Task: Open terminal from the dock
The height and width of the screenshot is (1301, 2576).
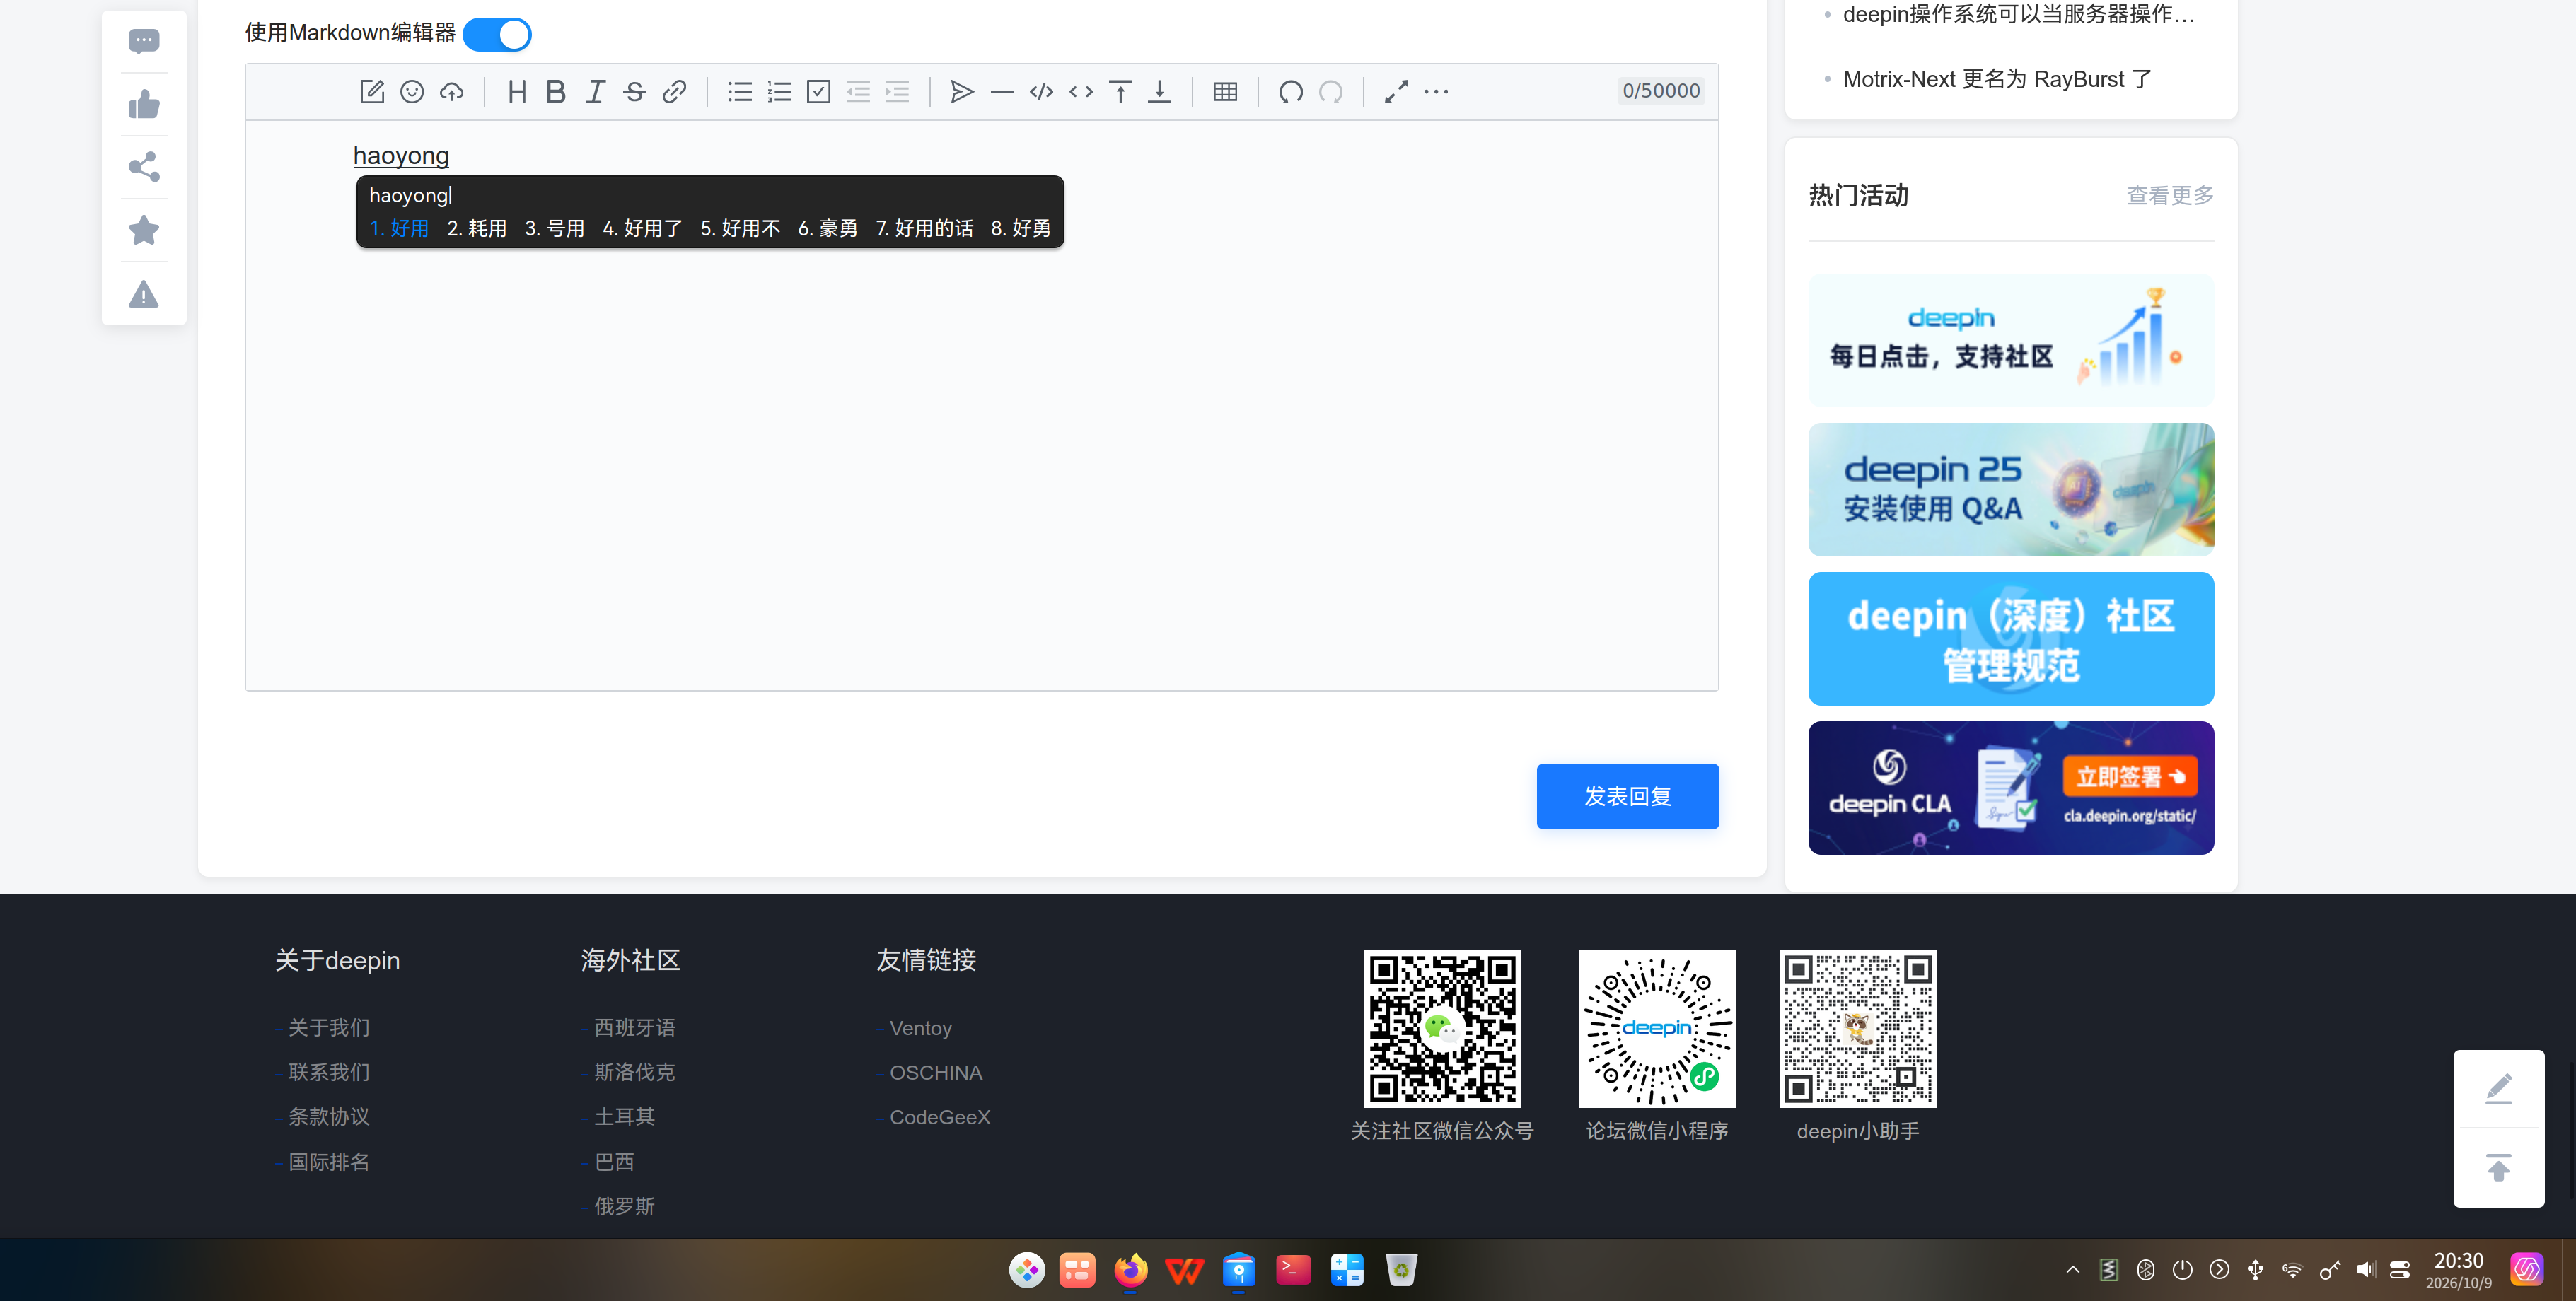Action: point(1293,1270)
